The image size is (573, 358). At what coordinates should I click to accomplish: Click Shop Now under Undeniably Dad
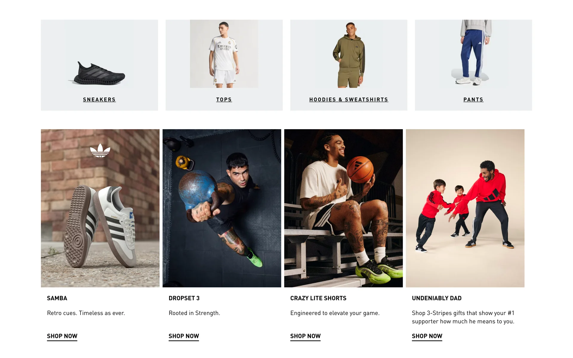pos(427,336)
